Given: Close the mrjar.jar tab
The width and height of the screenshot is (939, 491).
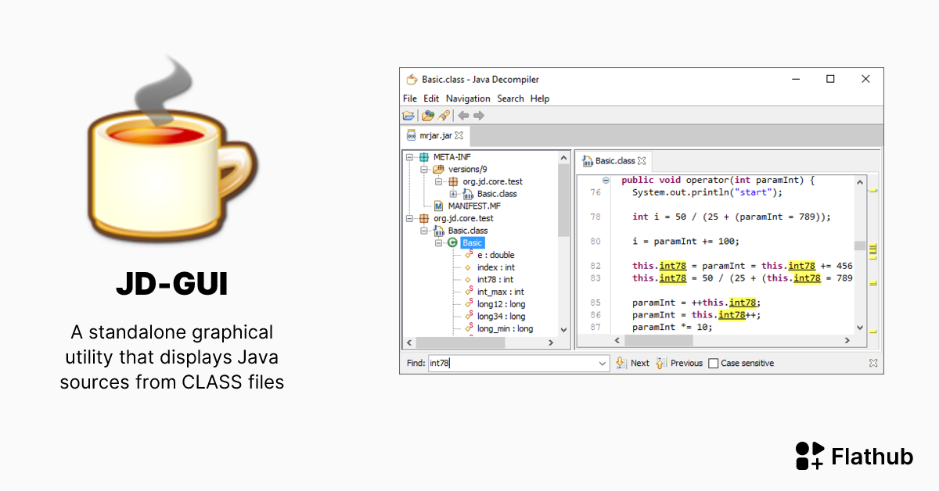Looking at the screenshot, I should [459, 135].
